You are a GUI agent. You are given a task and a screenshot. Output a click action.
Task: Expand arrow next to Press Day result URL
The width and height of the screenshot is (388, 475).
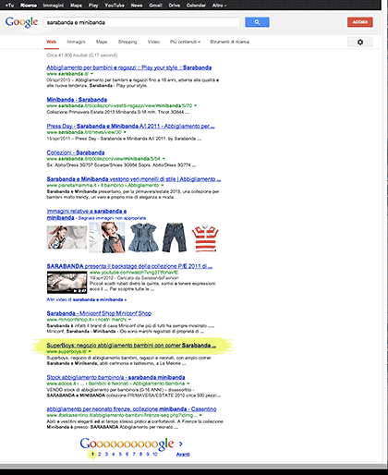(125, 132)
